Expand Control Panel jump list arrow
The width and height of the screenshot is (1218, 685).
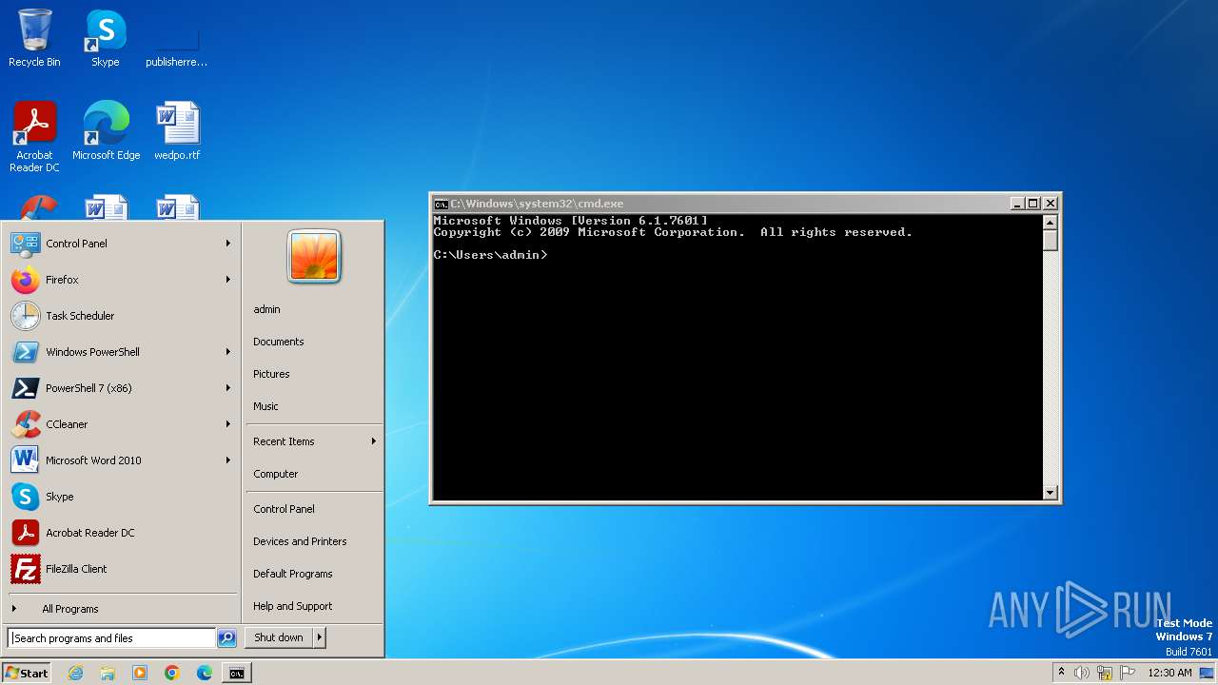tap(228, 244)
